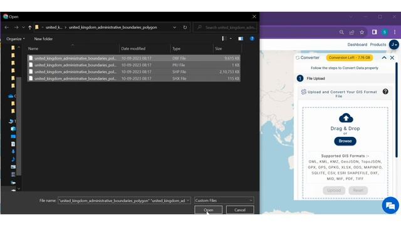The width and height of the screenshot is (401, 226).
Task: Go up one folder level
Action: (x=30, y=27)
